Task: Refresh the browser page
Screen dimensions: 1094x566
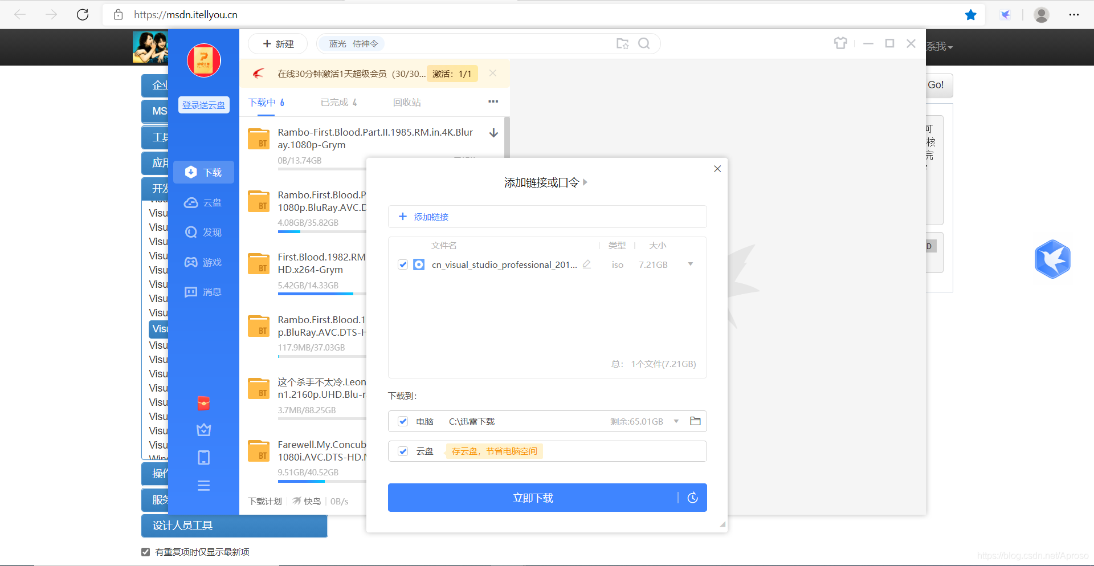Action: 83,15
